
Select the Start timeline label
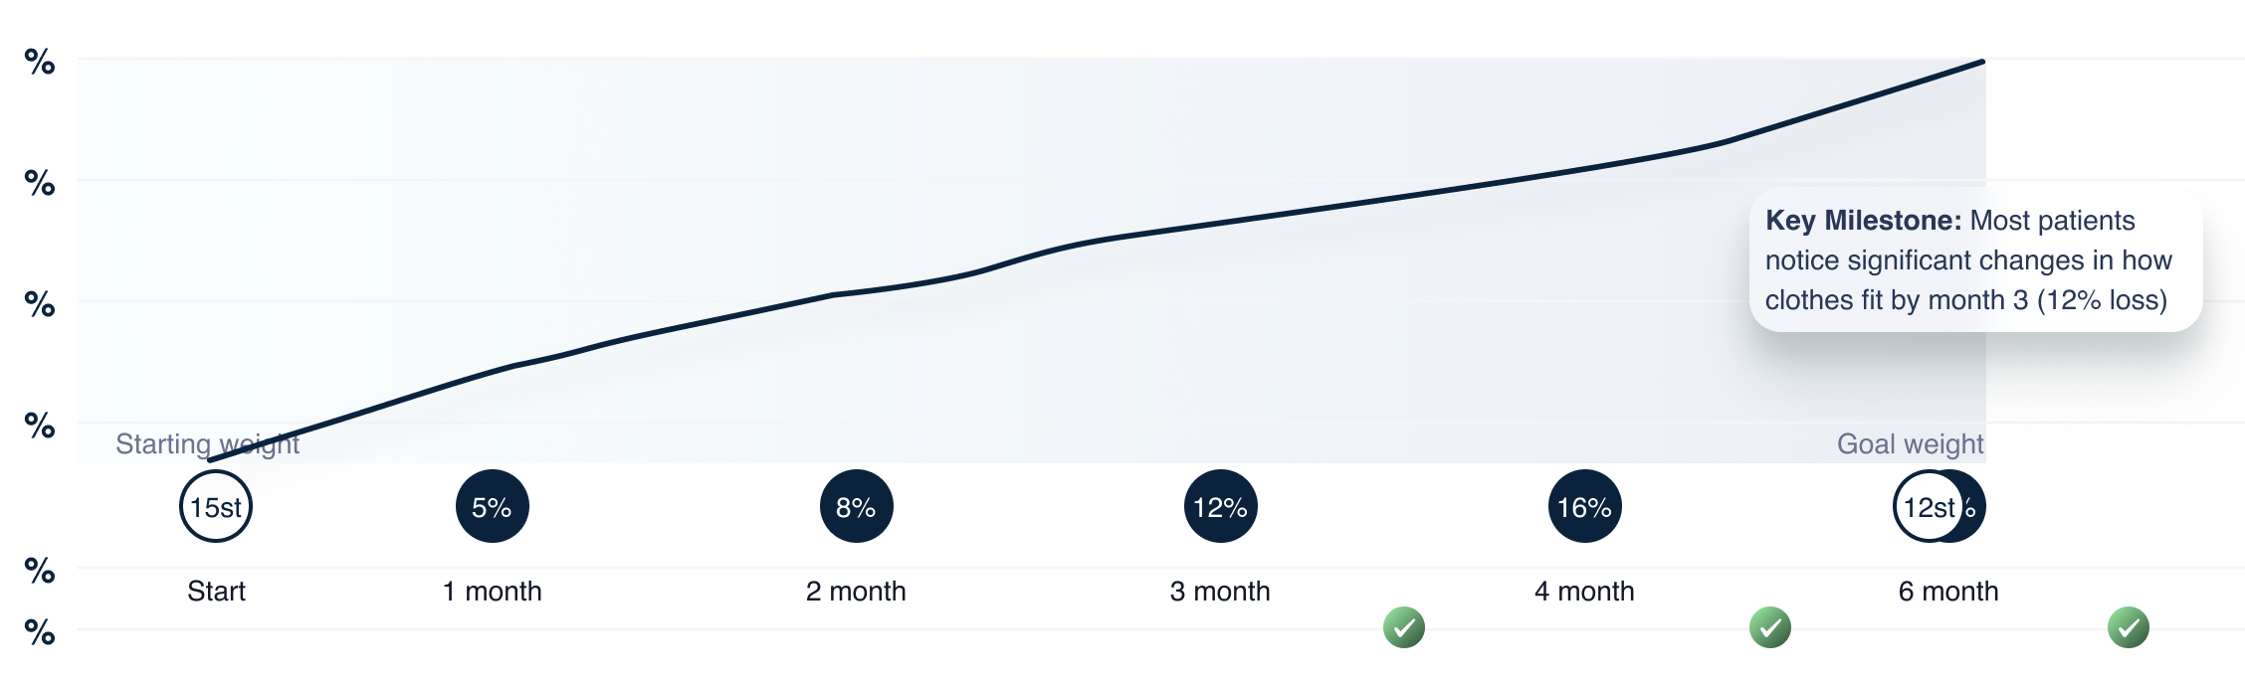[216, 592]
